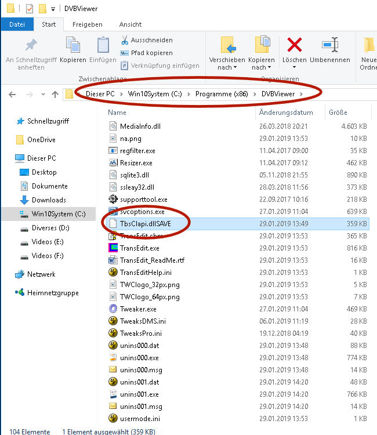
Task: Click the Einfügen paste icon
Action: tap(103, 45)
